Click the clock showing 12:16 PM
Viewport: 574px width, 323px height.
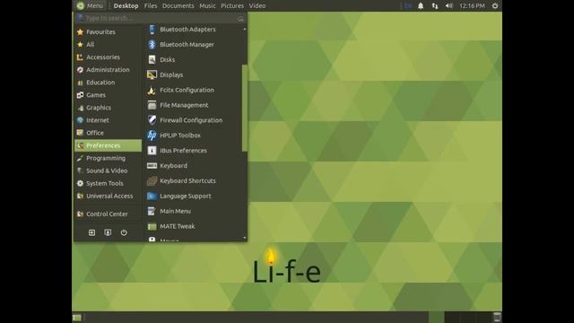[472, 6]
